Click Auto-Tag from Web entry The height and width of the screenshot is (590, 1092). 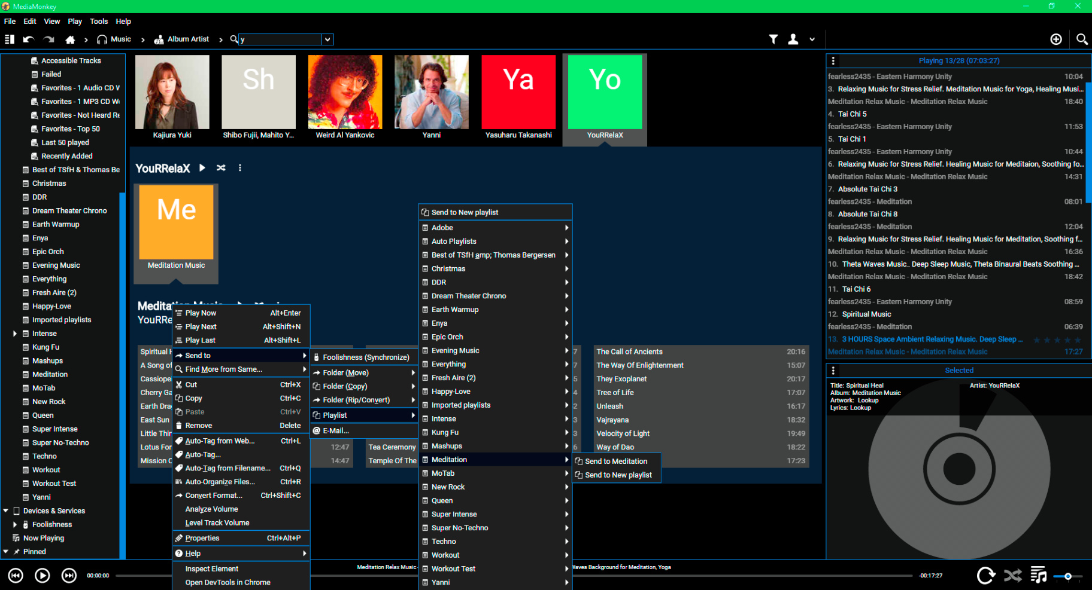coord(241,441)
